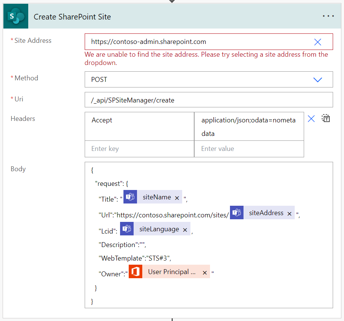Edit the application/json header value cell
Screen dimensions: 344x321
[x=249, y=126]
